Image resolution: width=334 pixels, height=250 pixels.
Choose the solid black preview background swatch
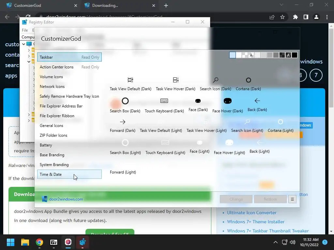[295, 55]
